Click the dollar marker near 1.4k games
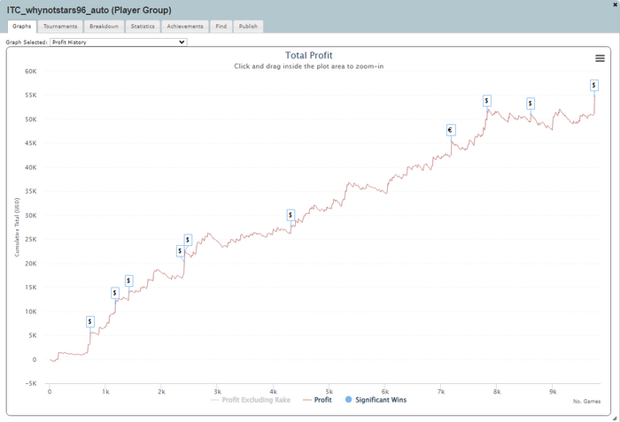The width and height of the screenshot is (620, 422). click(x=128, y=280)
